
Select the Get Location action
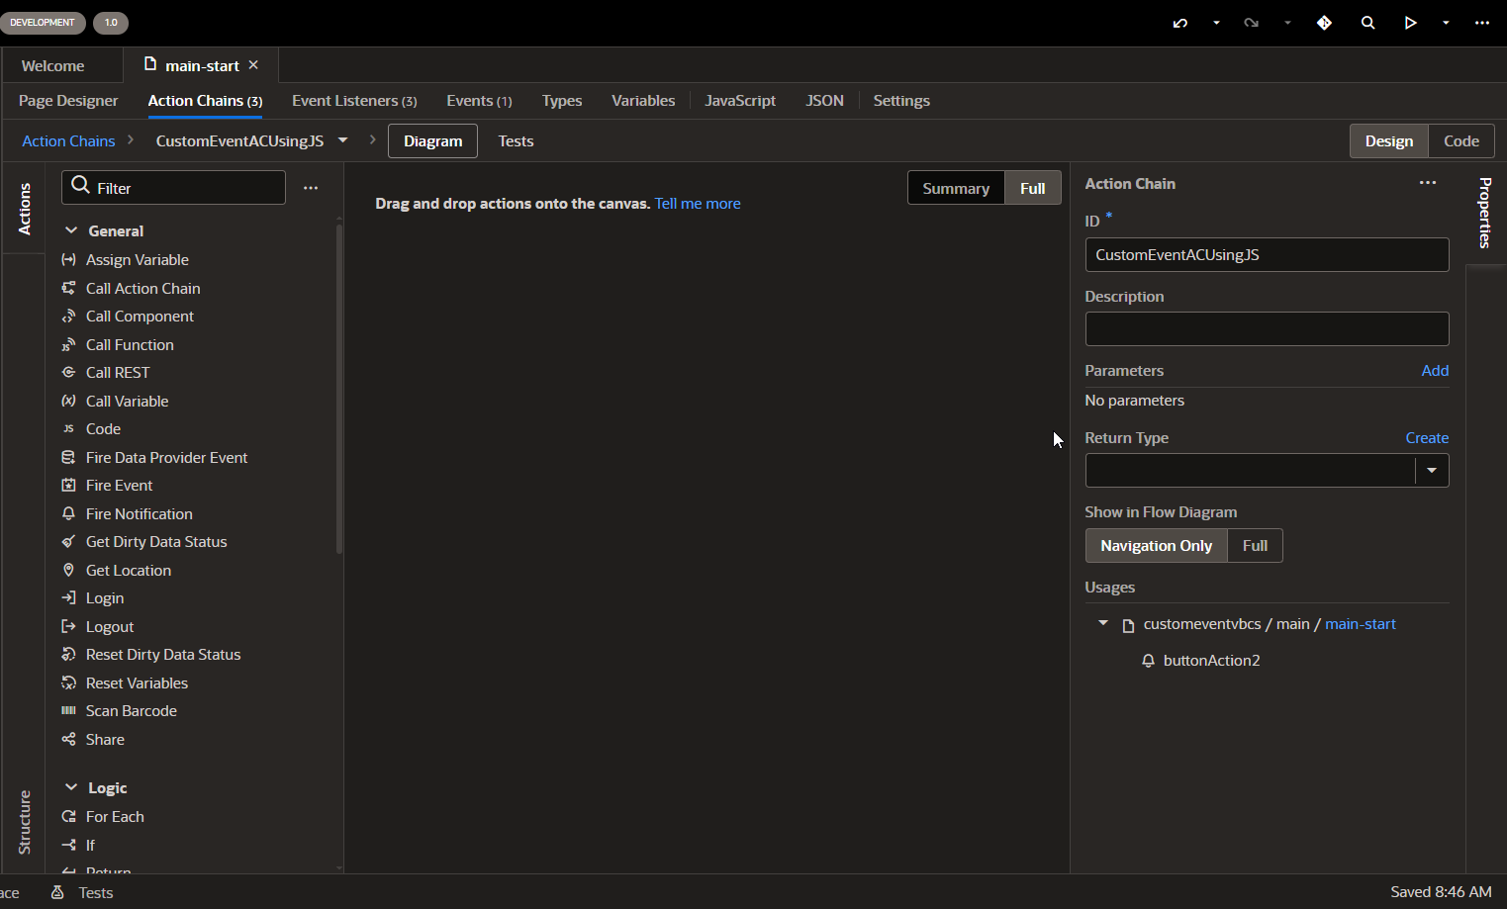(x=128, y=571)
